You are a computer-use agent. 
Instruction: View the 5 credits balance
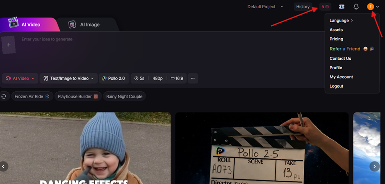(325, 7)
